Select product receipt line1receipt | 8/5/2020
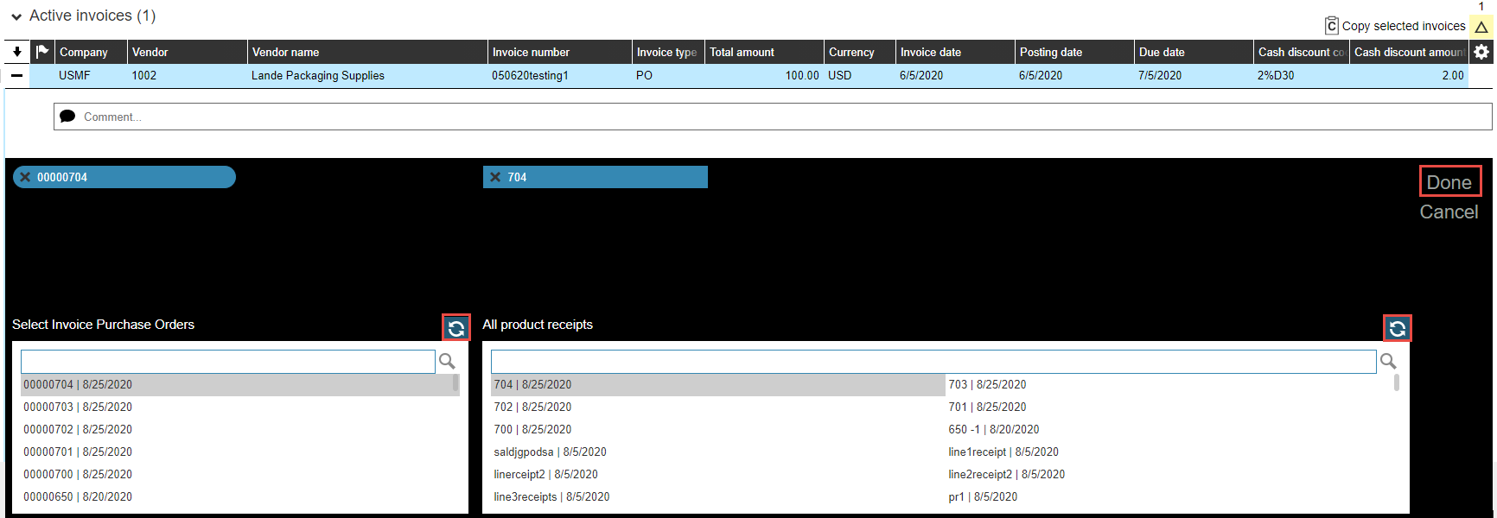 coord(1169,452)
